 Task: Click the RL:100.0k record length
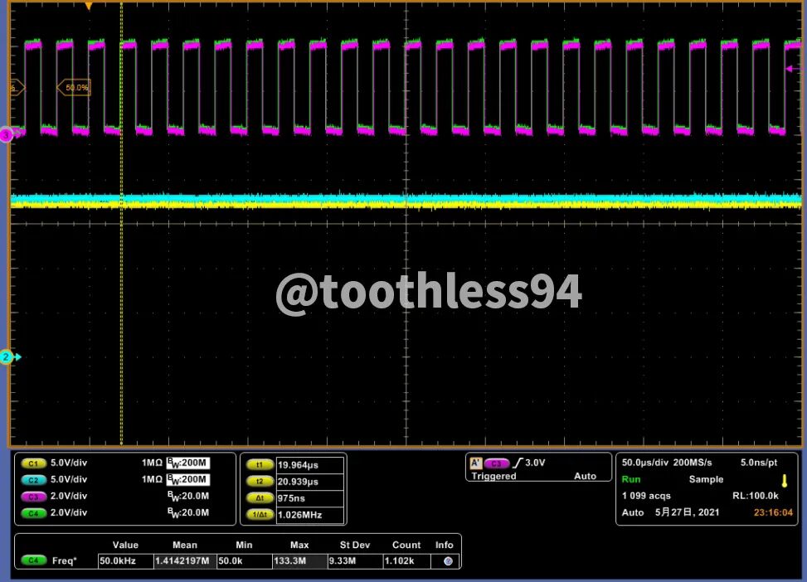point(756,496)
